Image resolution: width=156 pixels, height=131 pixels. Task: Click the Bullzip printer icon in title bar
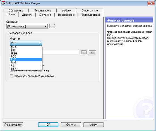(3, 3)
